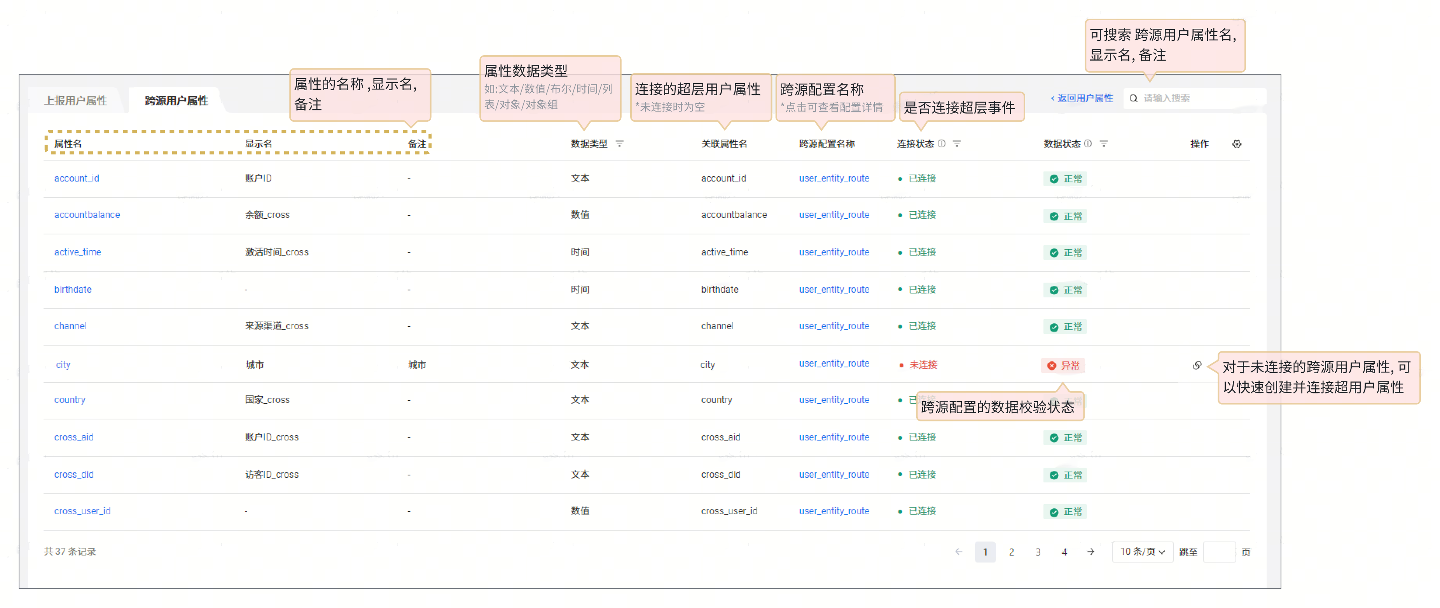
Task: Click the search magnifier icon
Action: click(1134, 98)
